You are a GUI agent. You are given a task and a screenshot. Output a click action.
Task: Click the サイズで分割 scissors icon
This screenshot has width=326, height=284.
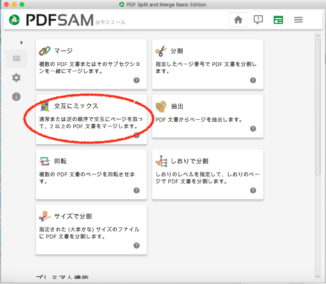(x=45, y=216)
